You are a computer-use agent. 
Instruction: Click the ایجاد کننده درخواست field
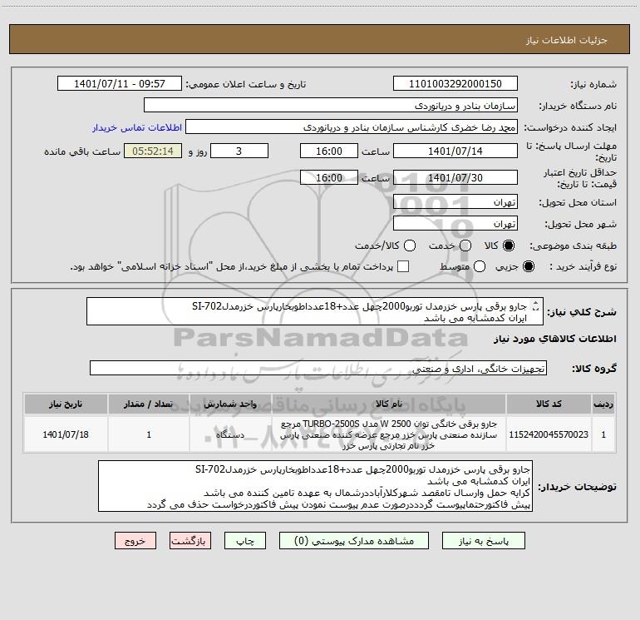click(352, 127)
